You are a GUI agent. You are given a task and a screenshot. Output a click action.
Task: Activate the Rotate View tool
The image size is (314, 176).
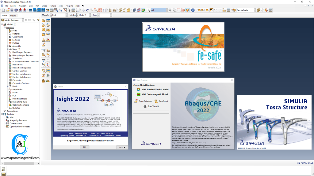click(87, 10)
